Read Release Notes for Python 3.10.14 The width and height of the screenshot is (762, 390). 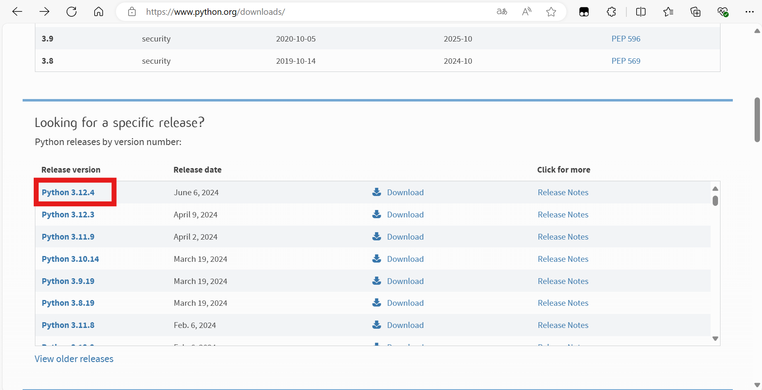click(x=563, y=259)
